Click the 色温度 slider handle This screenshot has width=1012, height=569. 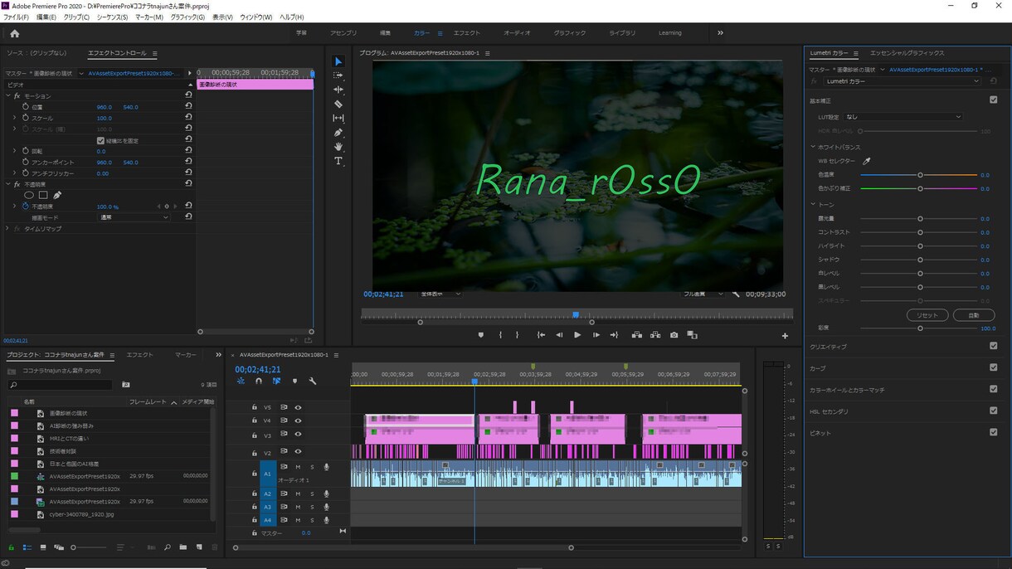tap(920, 175)
